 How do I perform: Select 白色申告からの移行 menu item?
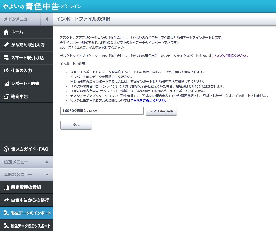(26, 200)
